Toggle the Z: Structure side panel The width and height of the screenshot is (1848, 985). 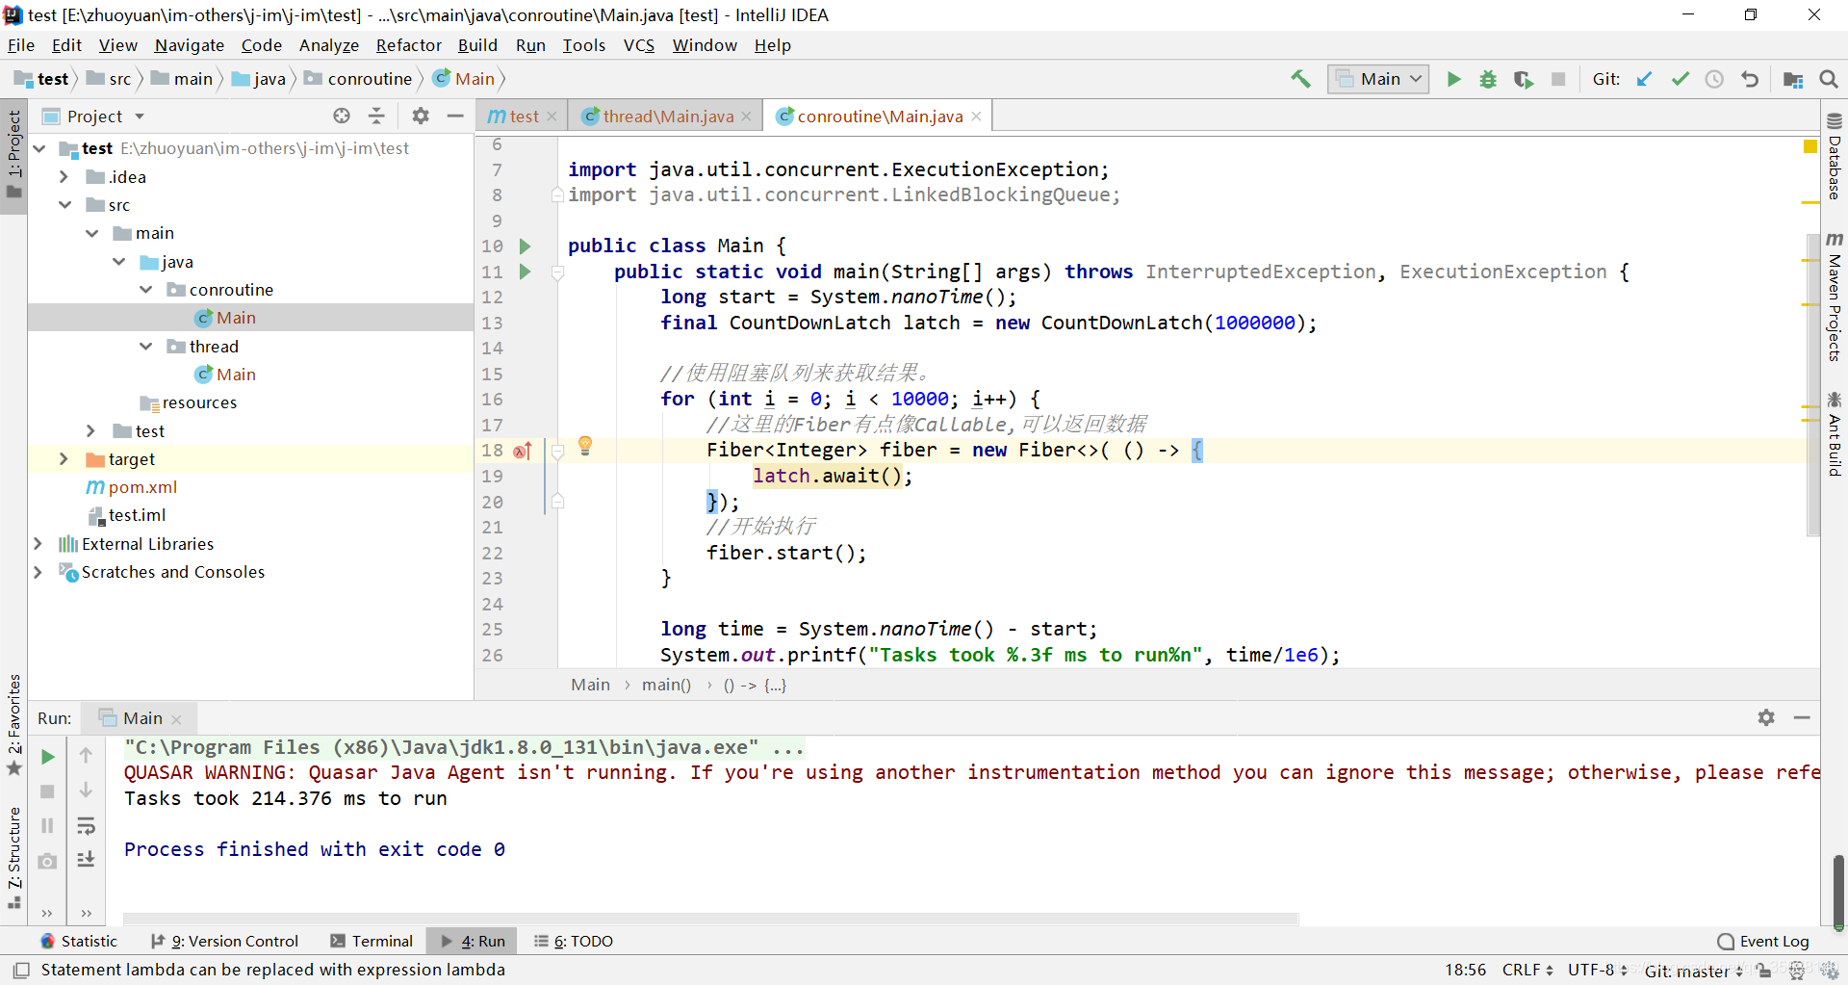click(x=13, y=857)
